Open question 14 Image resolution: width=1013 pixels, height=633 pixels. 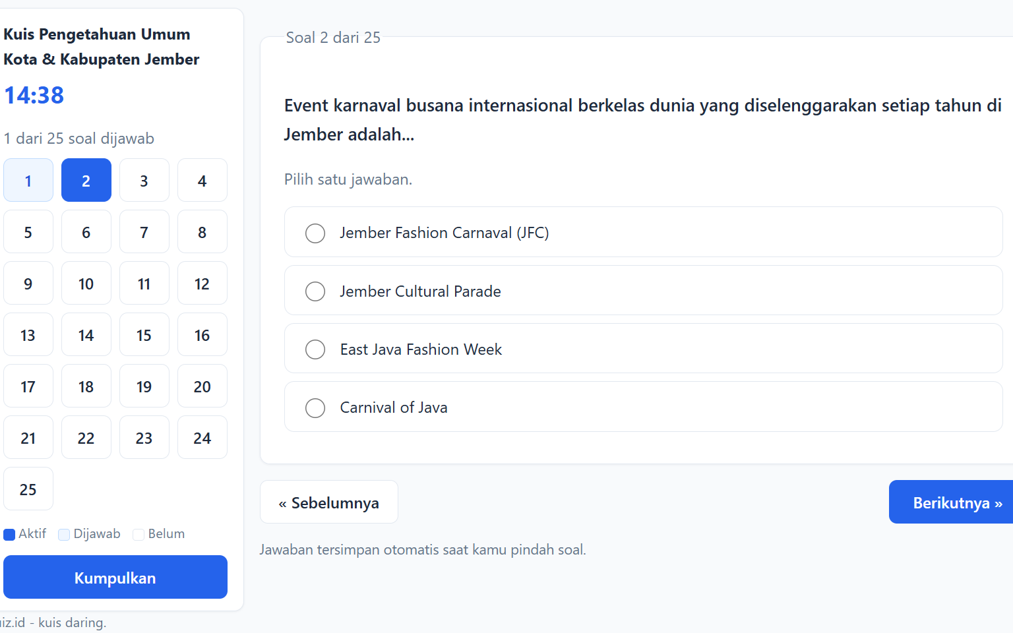coord(86,334)
